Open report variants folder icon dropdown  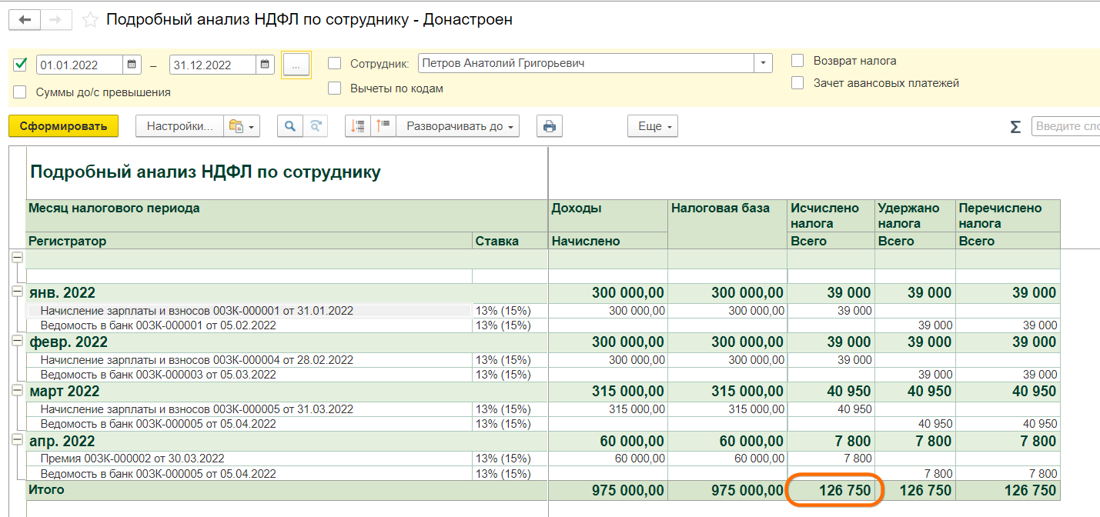pyautogui.click(x=242, y=126)
